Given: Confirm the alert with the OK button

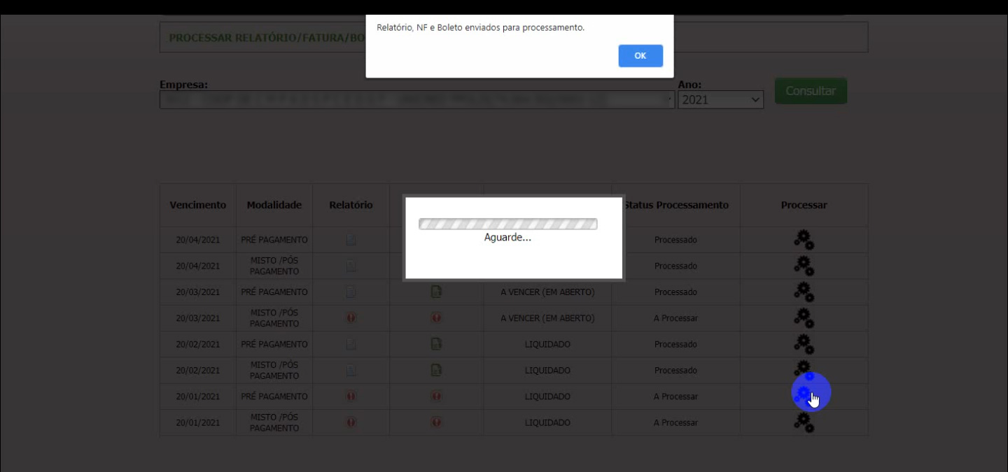Looking at the screenshot, I should pyautogui.click(x=640, y=56).
